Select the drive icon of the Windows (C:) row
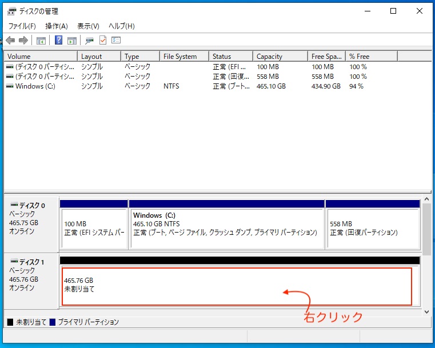435x348 pixels. coord(10,86)
